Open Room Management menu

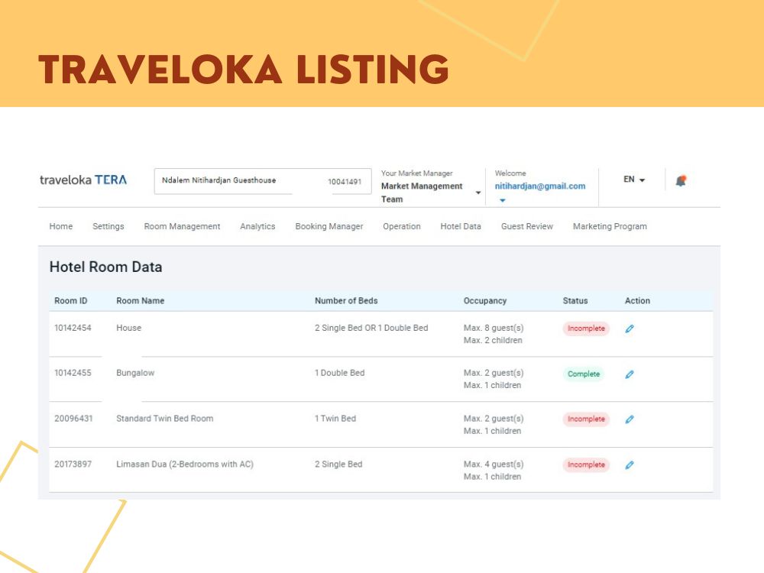183,226
